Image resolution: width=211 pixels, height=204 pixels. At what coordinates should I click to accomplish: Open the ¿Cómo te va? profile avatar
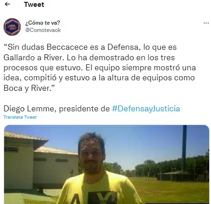point(12,27)
